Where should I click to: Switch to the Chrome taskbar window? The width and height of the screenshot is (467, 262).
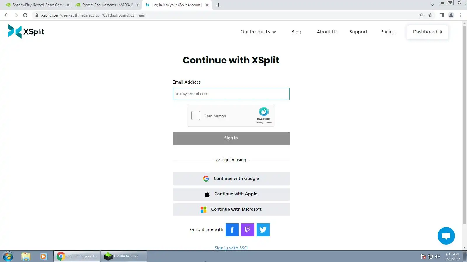(x=77, y=256)
